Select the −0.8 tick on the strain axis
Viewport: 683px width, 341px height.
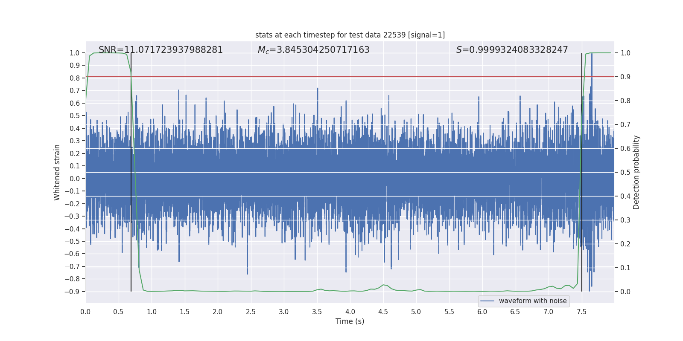coord(72,279)
